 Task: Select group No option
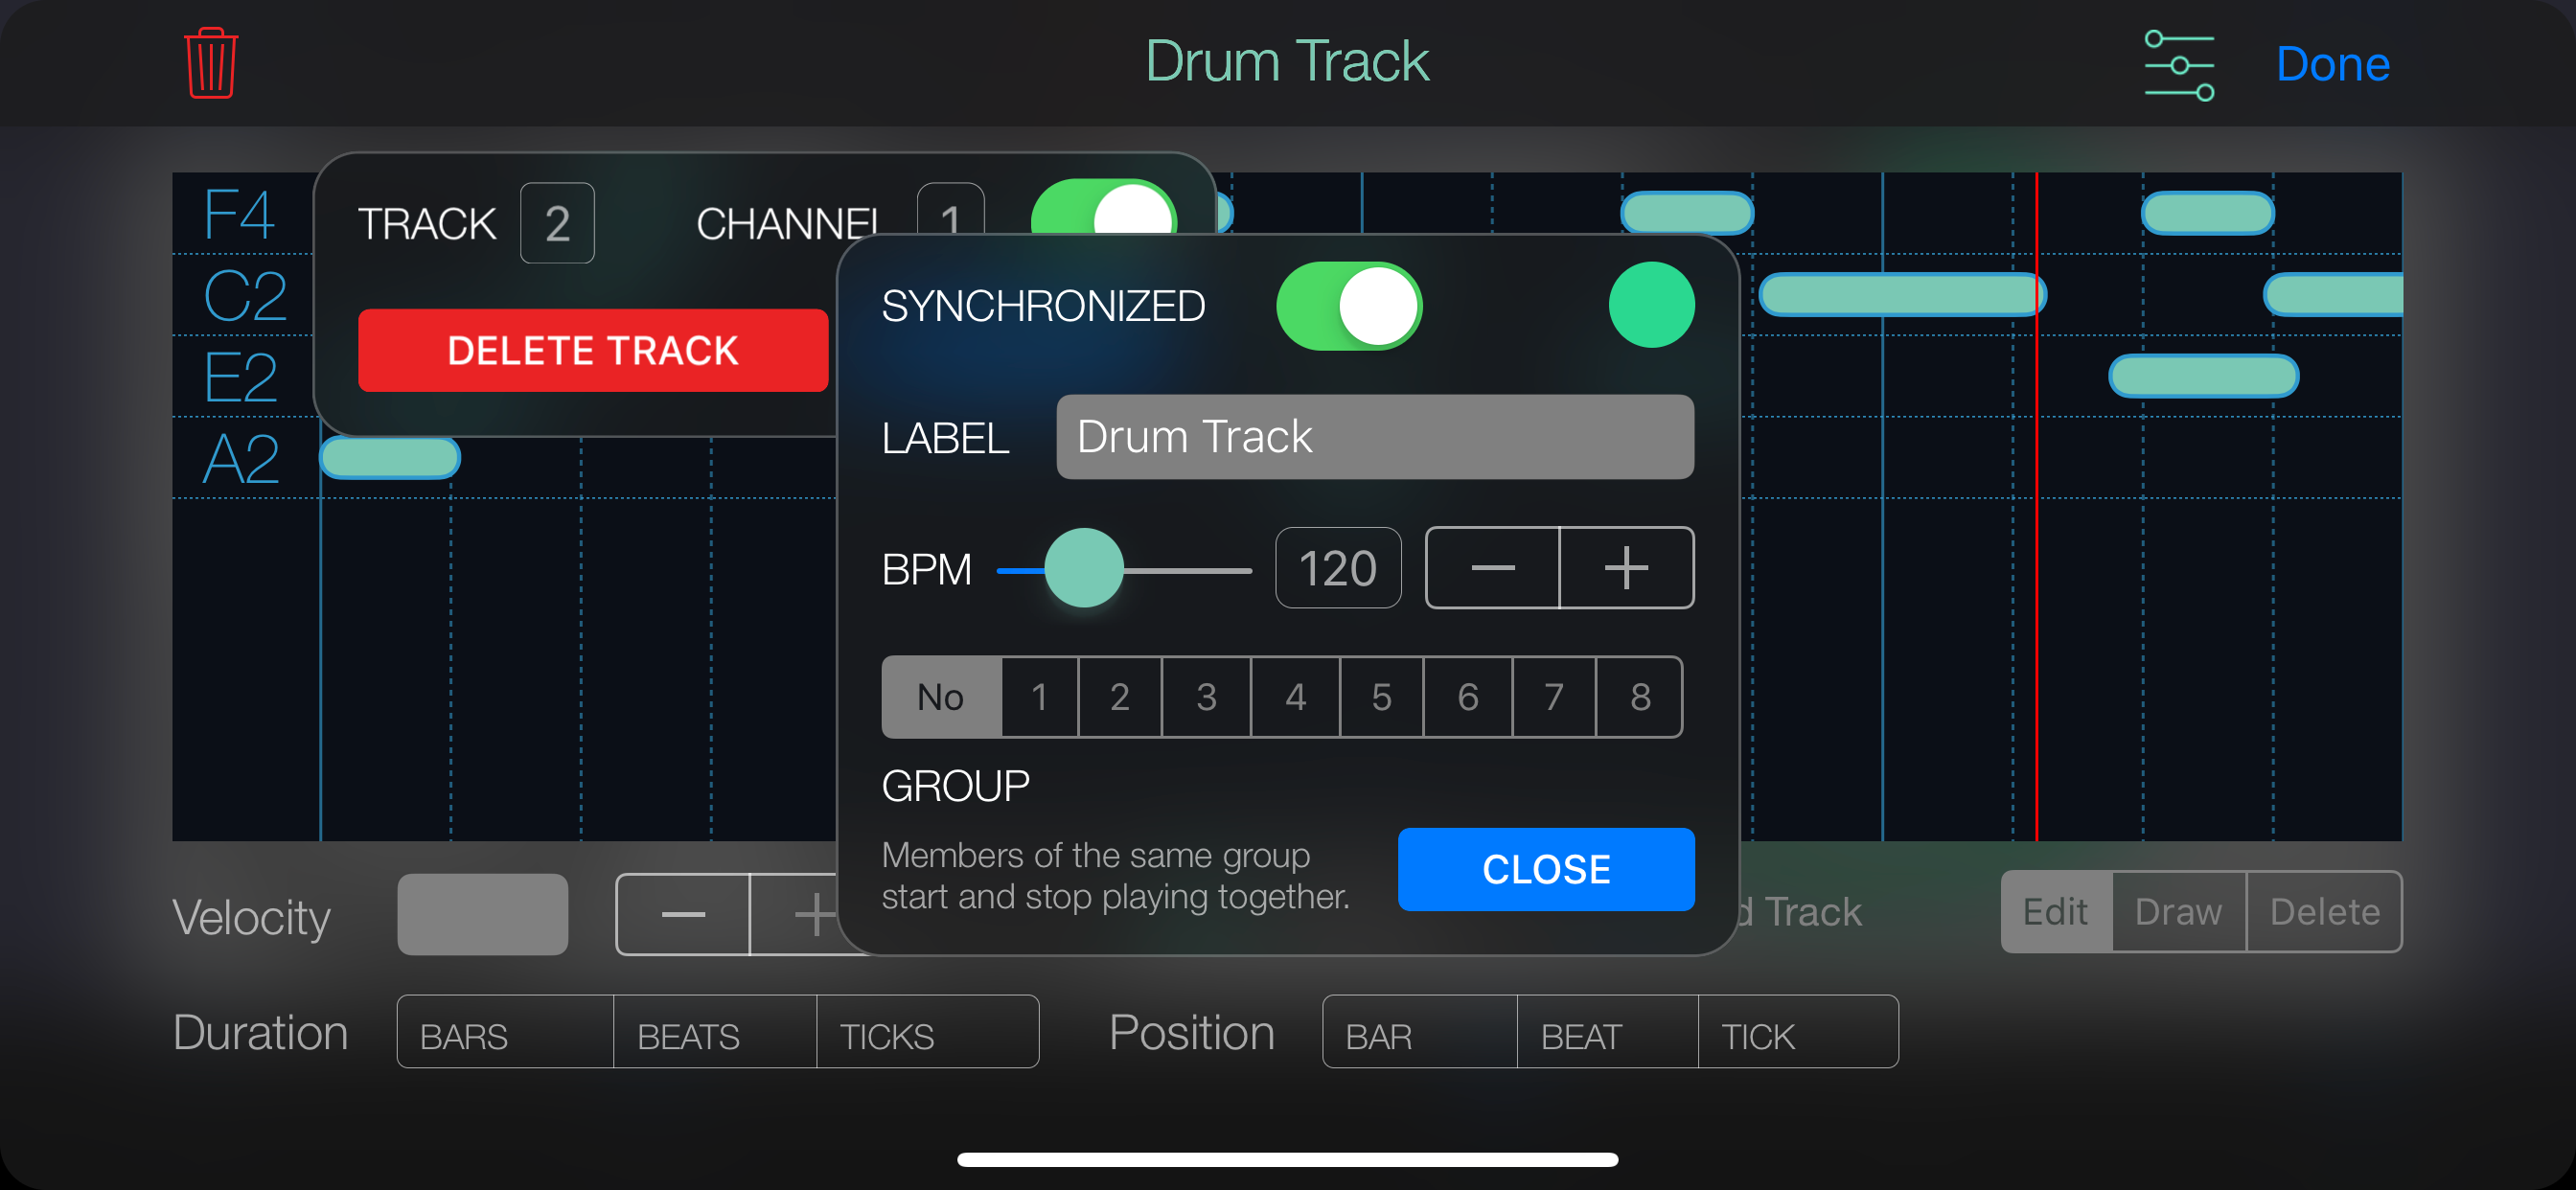click(x=940, y=697)
